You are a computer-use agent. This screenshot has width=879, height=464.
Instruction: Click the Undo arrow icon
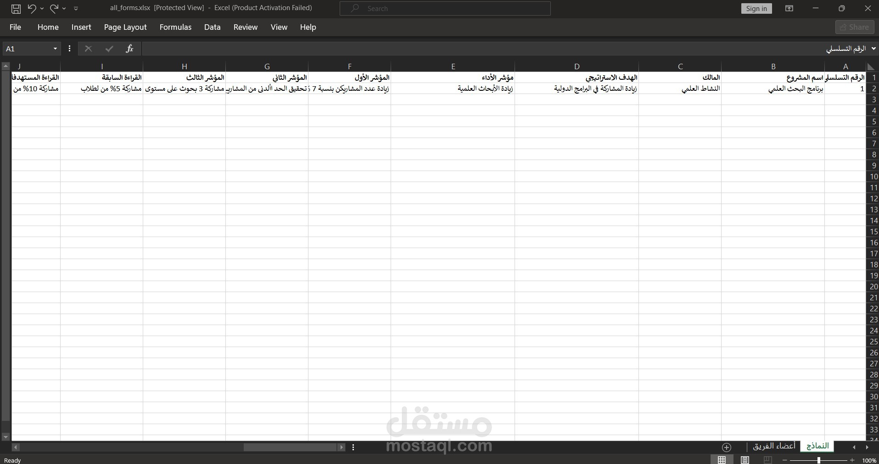(x=32, y=8)
